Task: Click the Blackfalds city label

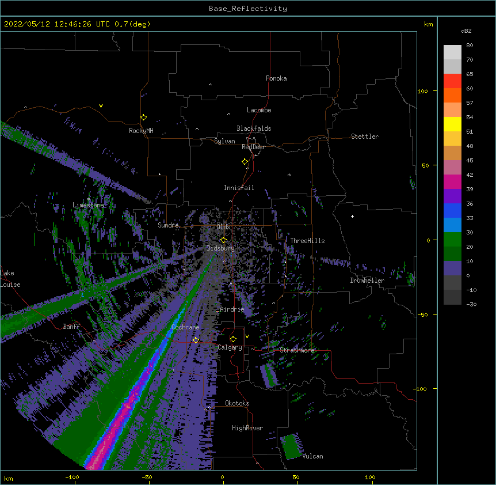Action: pos(254,128)
